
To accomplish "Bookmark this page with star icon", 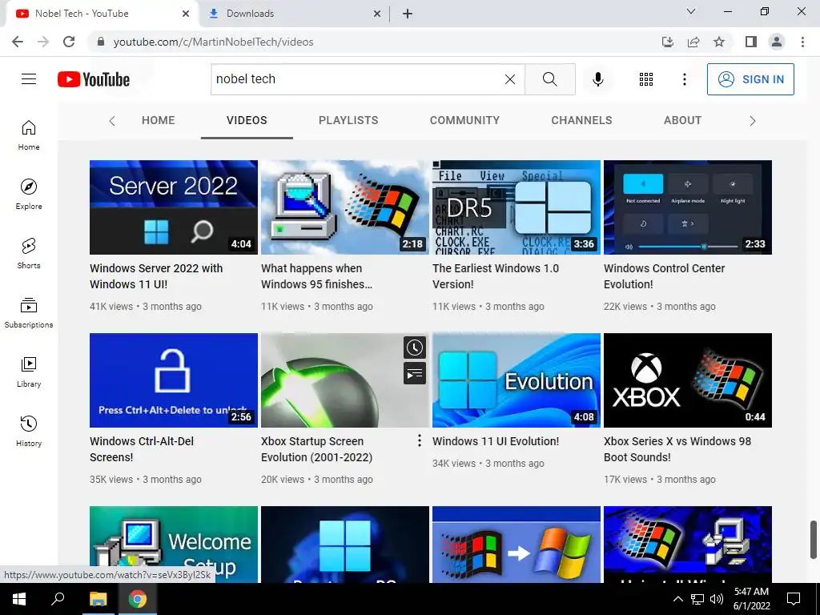I will pyautogui.click(x=719, y=42).
